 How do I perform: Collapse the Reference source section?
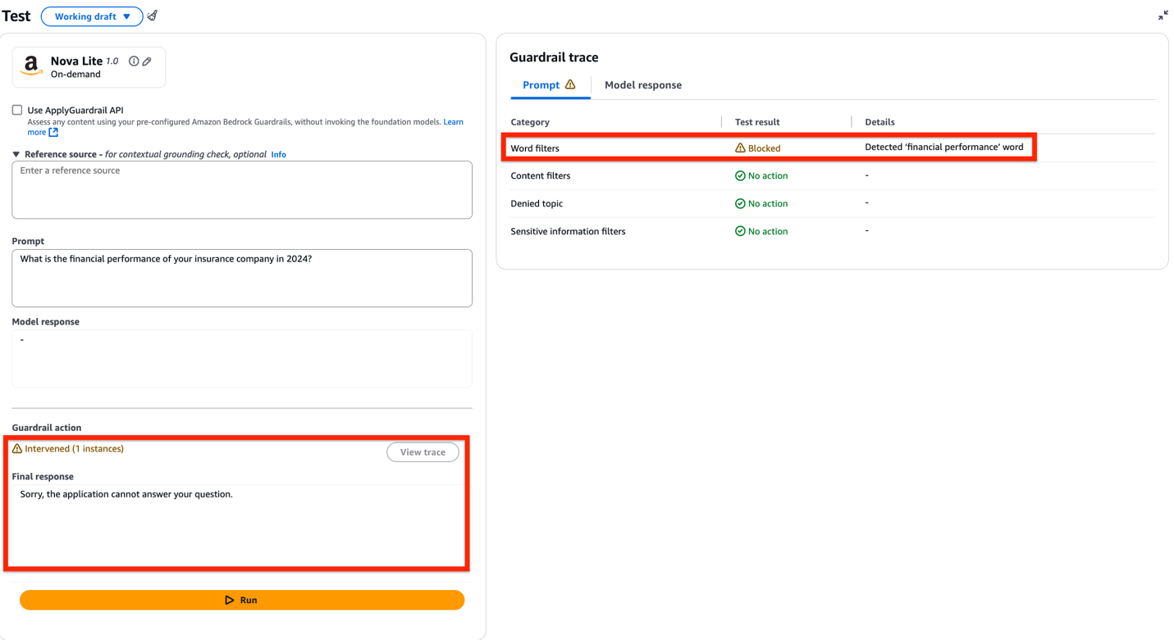(x=16, y=154)
